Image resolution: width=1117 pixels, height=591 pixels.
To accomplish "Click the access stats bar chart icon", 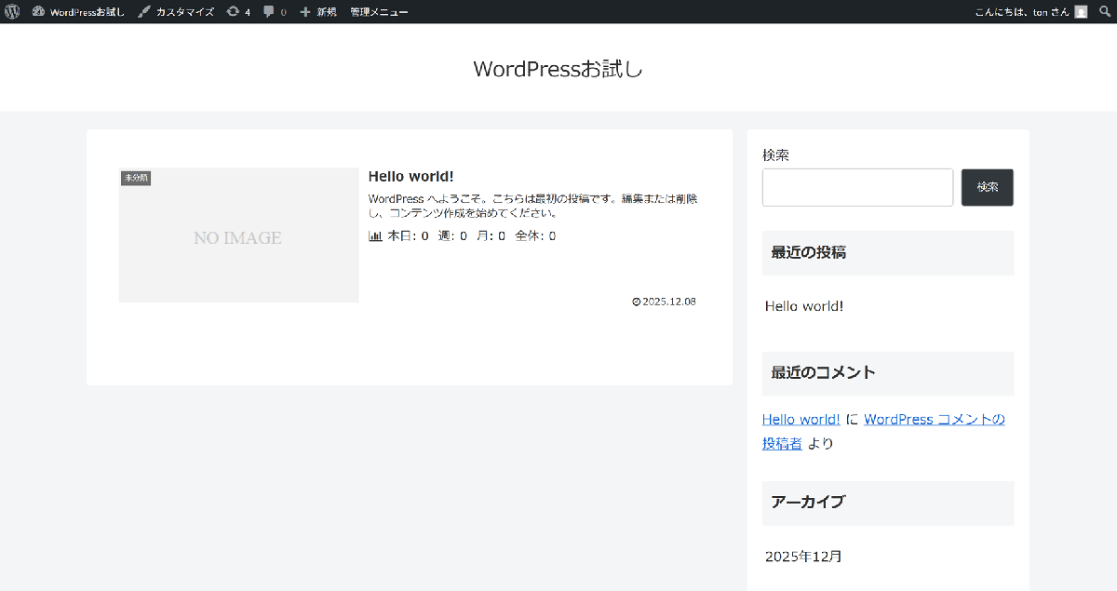I will coord(375,236).
